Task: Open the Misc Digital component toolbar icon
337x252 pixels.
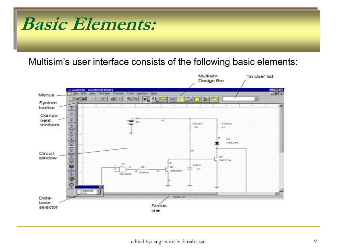Action: coord(71,149)
